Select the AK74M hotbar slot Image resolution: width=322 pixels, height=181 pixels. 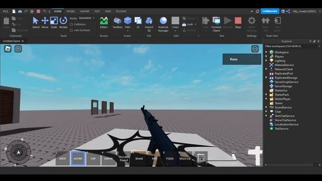click(78, 158)
